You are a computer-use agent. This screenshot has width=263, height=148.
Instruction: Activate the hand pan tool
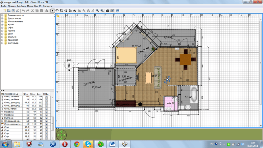point(57,11)
